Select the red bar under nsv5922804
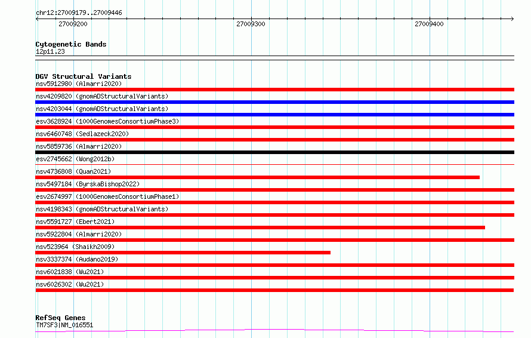 click(274, 240)
